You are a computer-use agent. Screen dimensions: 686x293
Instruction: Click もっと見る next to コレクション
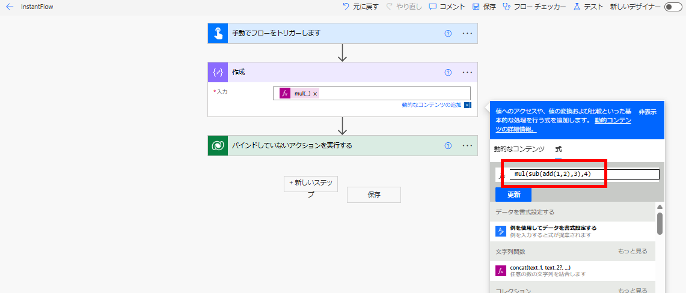pos(632,291)
